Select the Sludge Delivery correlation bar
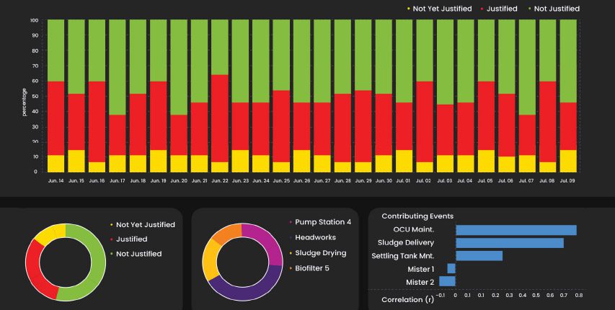The width and height of the screenshot is (615, 310). click(509, 243)
